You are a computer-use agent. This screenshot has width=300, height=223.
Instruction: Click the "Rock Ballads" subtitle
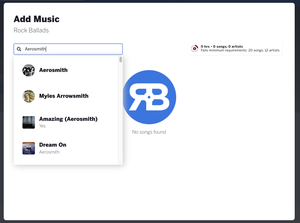[x=31, y=31]
